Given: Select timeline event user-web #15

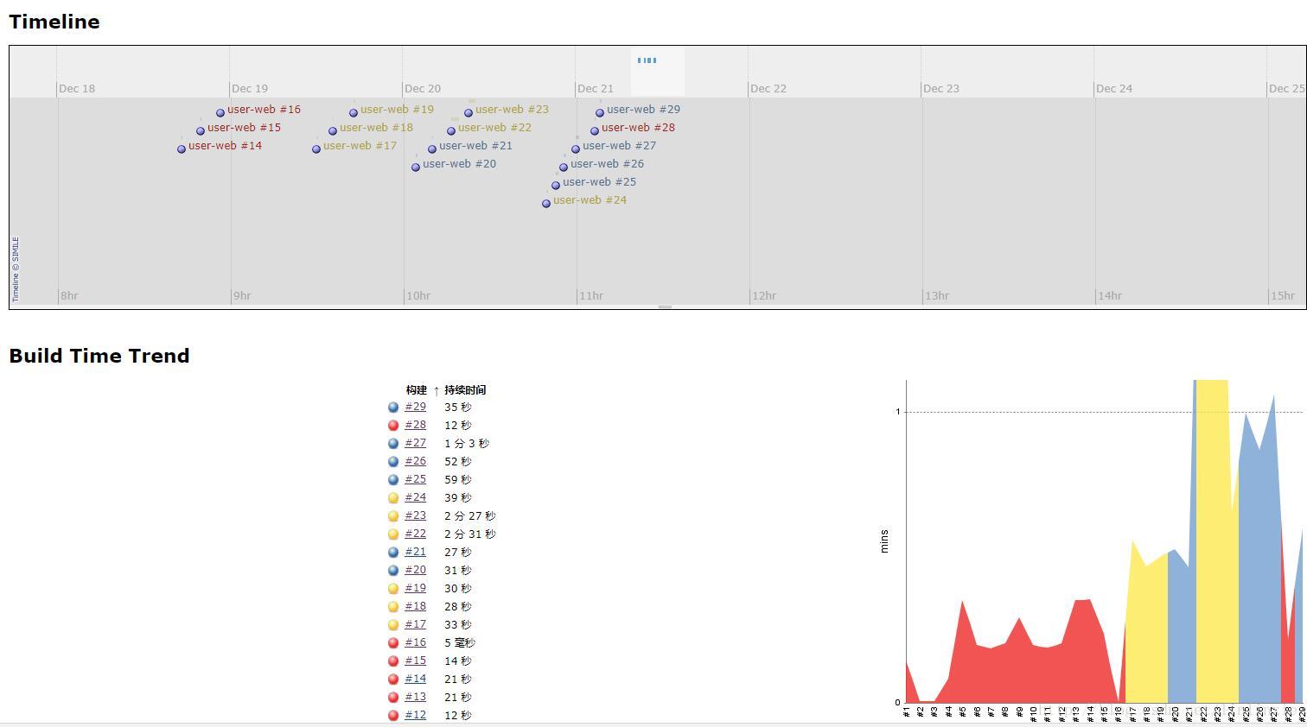Looking at the screenshot, I should tap(244, 128).
